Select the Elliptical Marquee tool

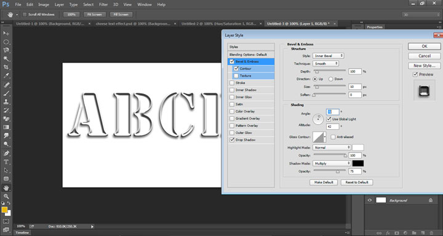6,42
